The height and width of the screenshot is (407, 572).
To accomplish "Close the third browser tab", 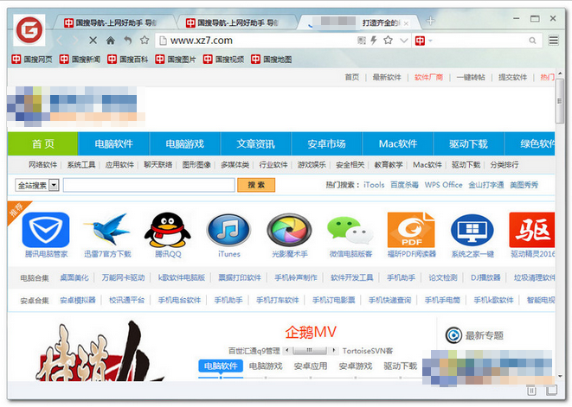I will (x=406, y=23).
